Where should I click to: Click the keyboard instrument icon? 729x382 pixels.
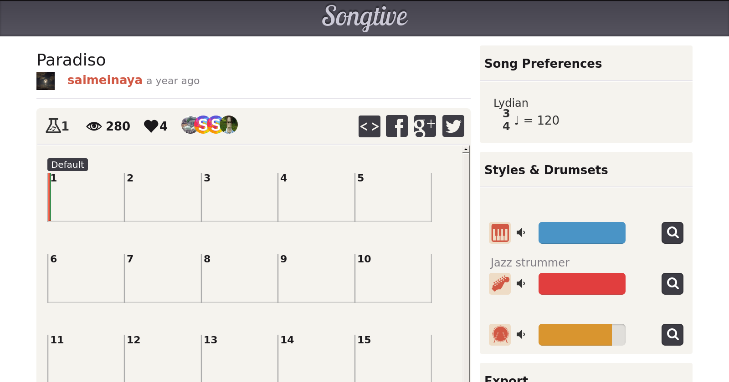(x=500, y=233)
